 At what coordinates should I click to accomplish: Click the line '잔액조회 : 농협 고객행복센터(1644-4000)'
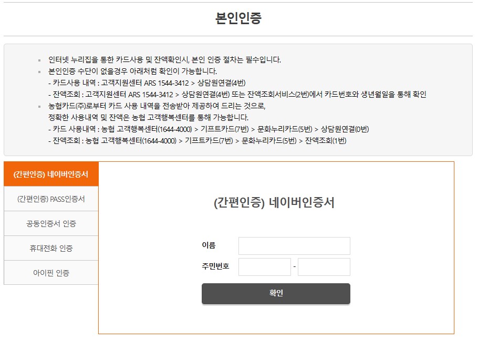click(x=197, y=141)
